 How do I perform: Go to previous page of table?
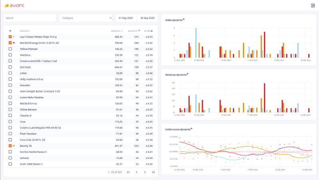[x=136, y=172]
